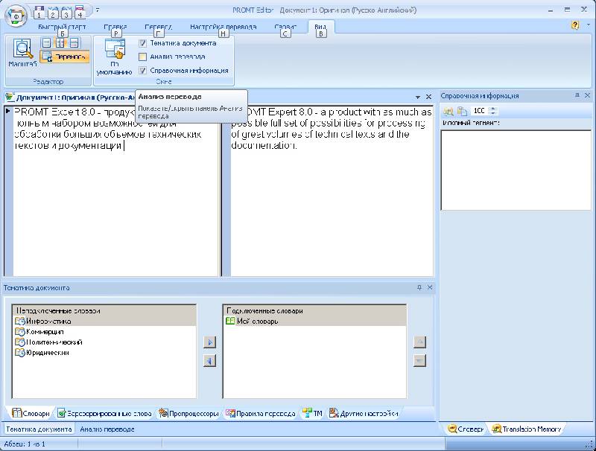Switch to the Препроцессоры tab

[189, 414]
